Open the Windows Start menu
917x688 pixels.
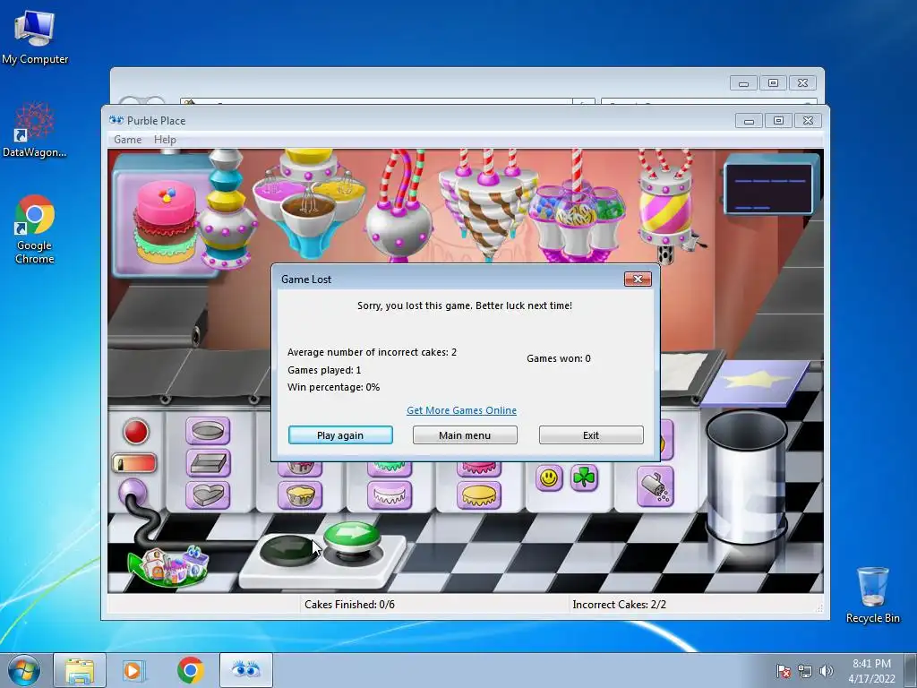click(24, 670)
